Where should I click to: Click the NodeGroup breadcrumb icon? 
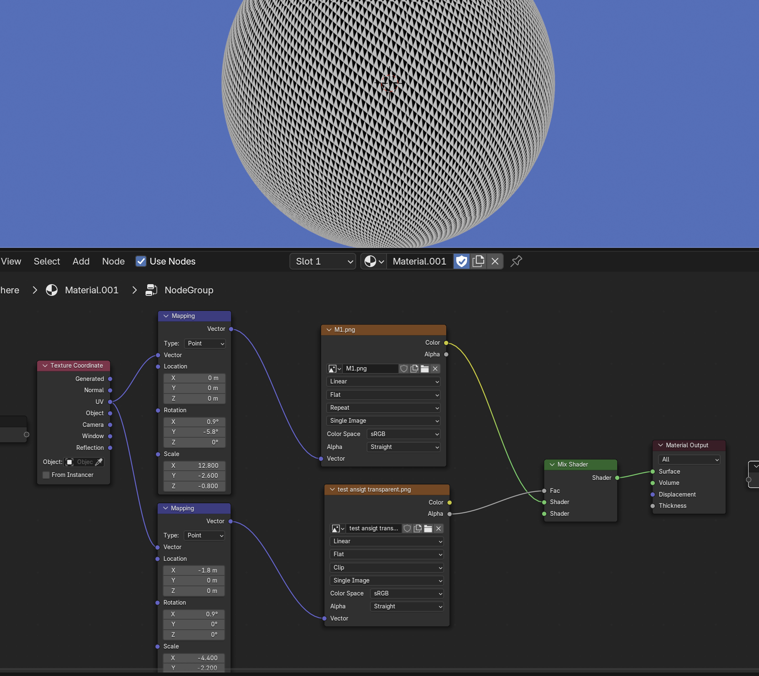tap(151, 290)
